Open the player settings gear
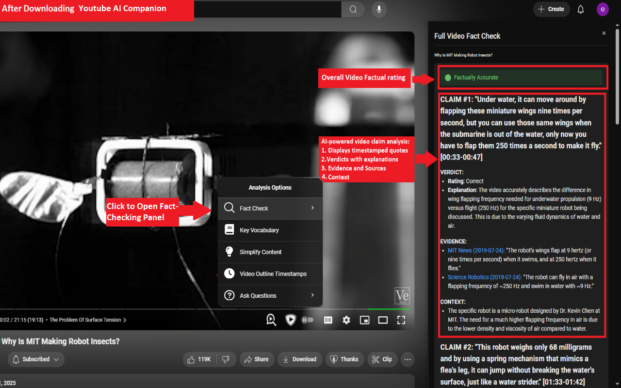 [346, 320]
